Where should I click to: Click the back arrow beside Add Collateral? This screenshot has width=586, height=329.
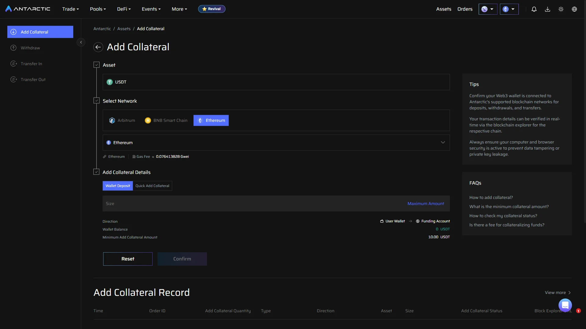[98, 47]
